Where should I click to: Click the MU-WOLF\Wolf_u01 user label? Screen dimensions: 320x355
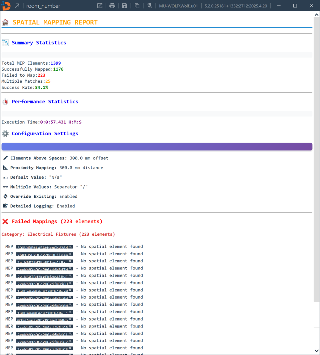pos(177,6)
